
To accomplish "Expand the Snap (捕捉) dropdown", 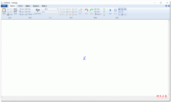I will point(101,14).
